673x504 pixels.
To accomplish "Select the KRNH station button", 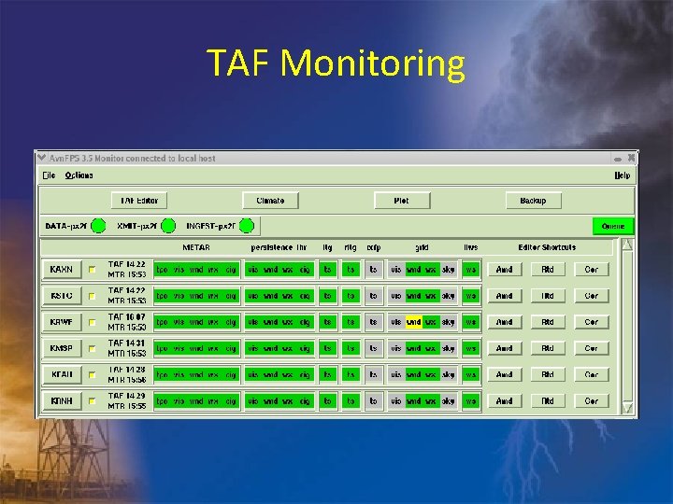I will pos(62,401).
